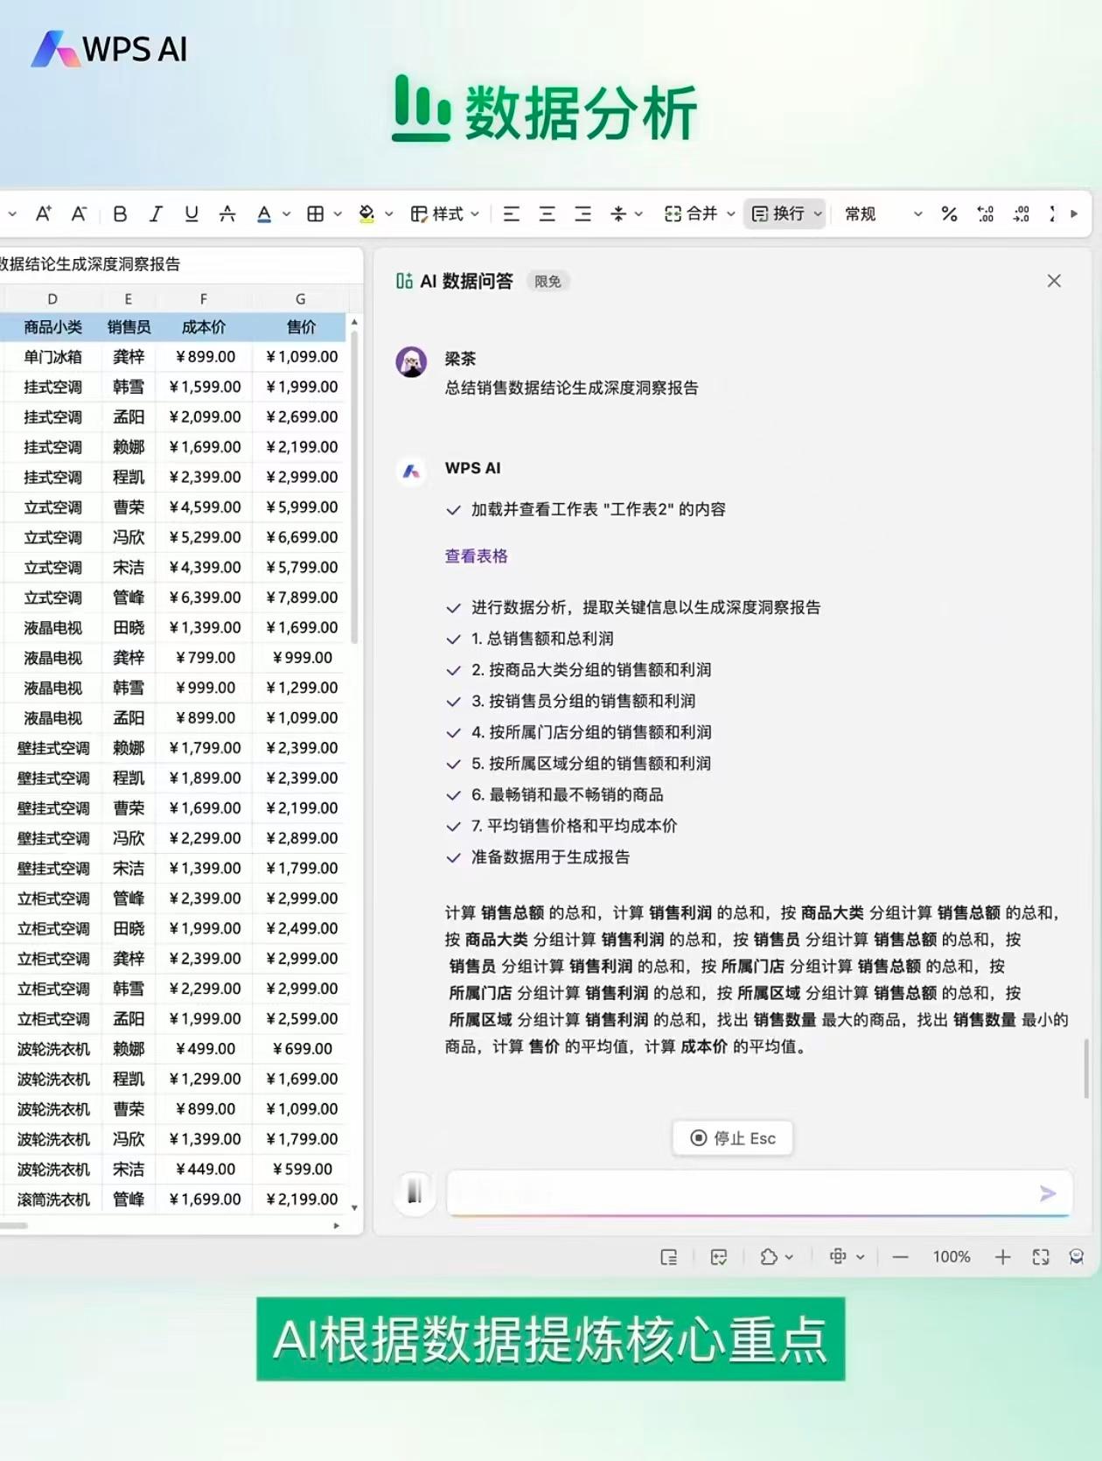
Task: Open the font color dropdown arrow
Action: 285,214
